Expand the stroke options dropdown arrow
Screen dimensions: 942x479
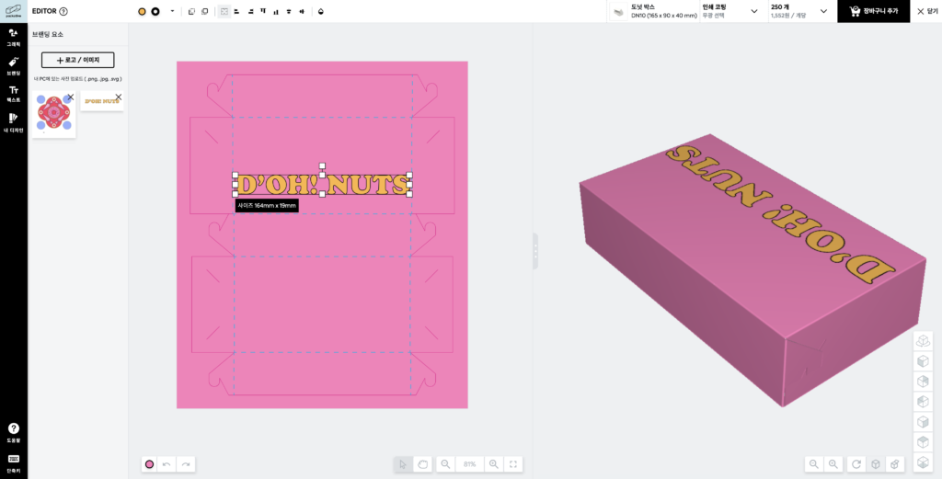[x=172, y=11]
